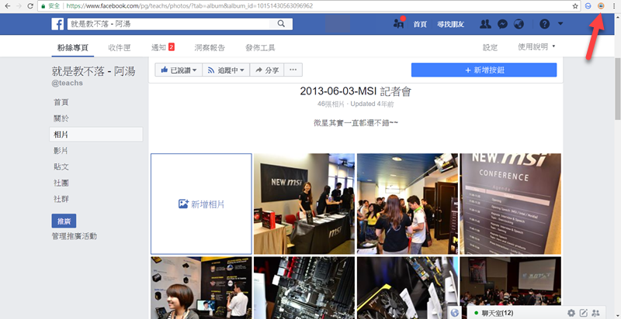Click the profile icon with red dot
The width and height of the screenshot is (621, 319).
pyautogui.click(x=398, y=23)
